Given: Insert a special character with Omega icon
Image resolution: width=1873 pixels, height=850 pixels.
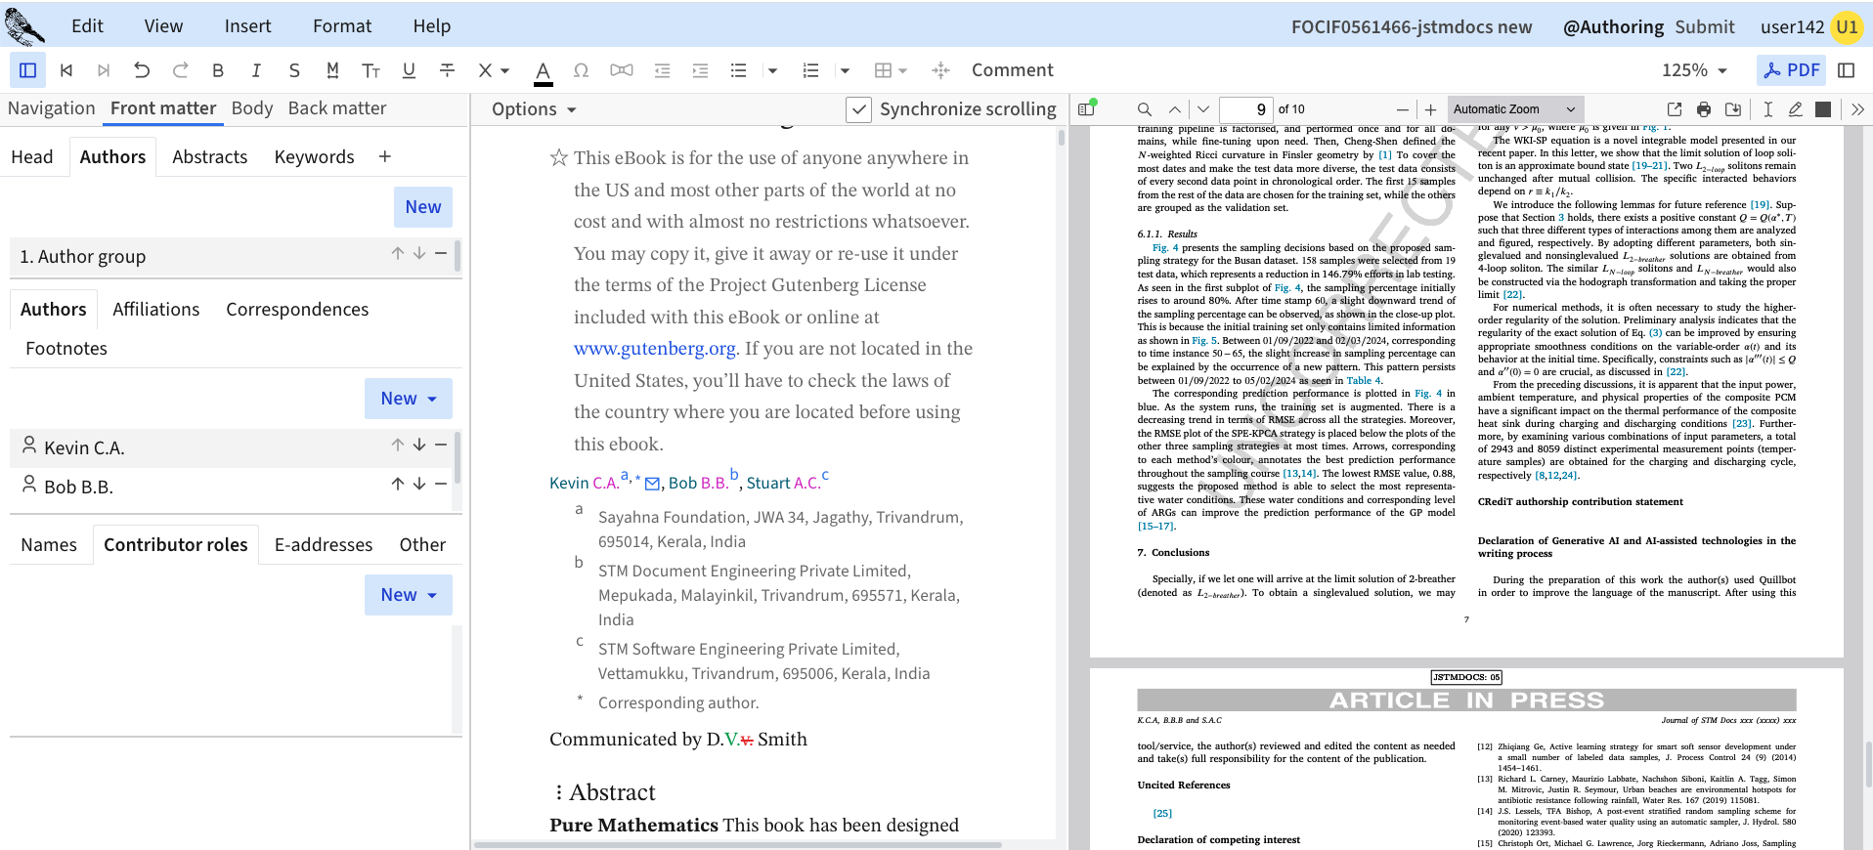Looking at the screenshot, I should click(x=581, y=70).
